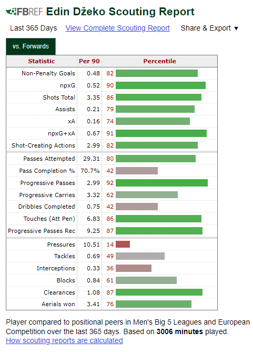Open View Complete Scouting Report link
Viewport: 253px width, 352px height.
(x=117, y=28)
